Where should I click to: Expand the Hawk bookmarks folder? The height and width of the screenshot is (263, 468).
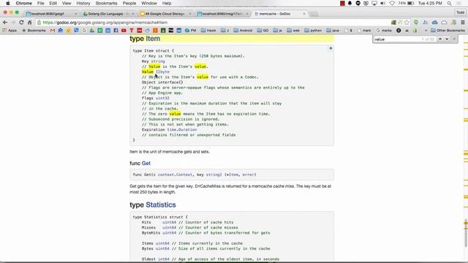click(208, 31)
